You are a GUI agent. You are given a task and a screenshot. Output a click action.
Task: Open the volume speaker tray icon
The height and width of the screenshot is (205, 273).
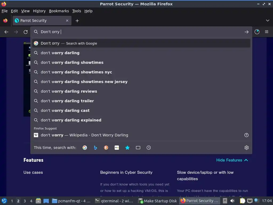pos(232,201)
